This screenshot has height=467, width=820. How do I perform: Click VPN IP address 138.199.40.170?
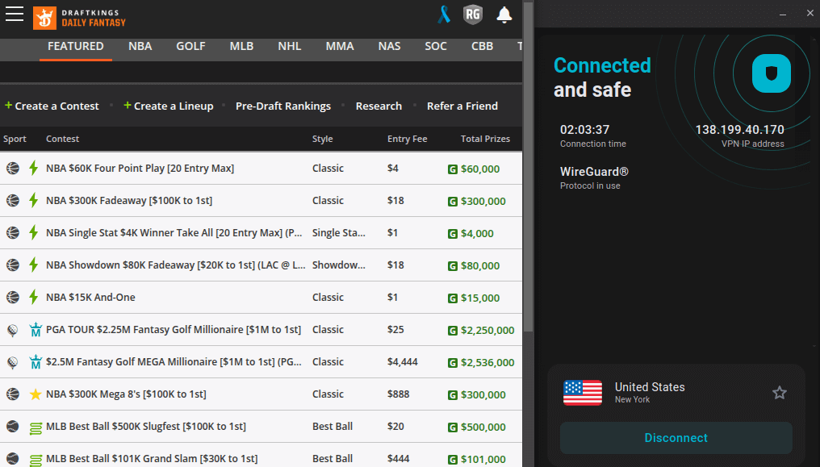tap(739, 130)
